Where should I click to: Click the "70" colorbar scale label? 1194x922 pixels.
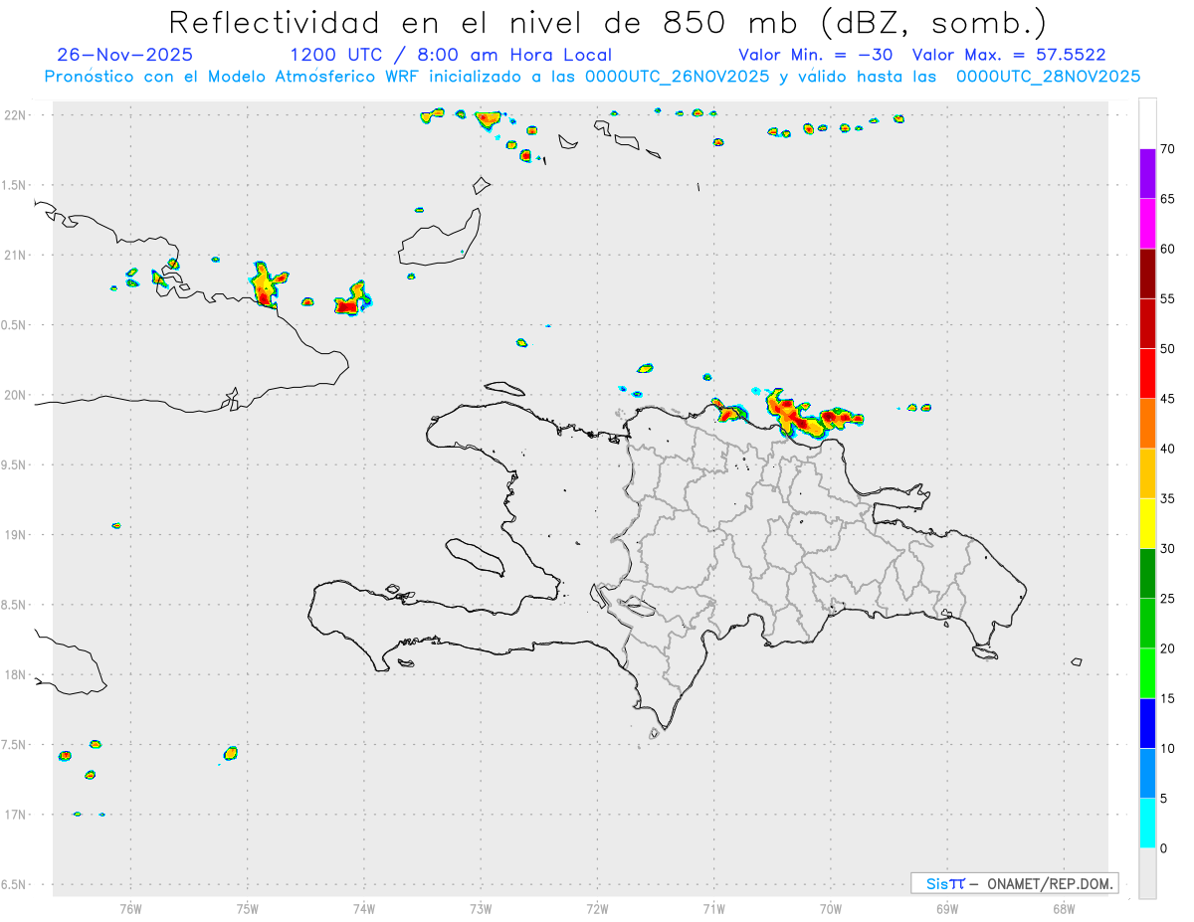[x=1167, y=149]
